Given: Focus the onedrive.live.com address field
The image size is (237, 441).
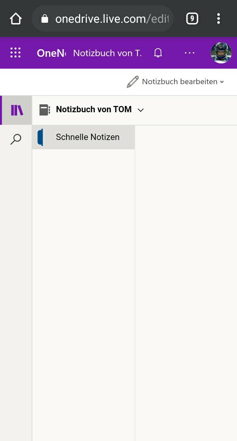Looking at the screenshot, I should point(112,19).
